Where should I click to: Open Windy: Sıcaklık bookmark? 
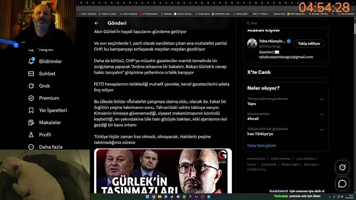point(240,14)
